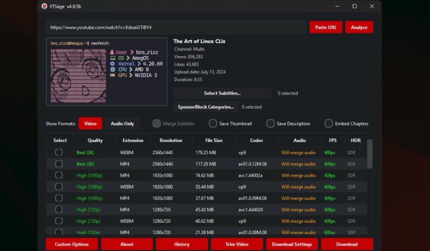Minimize the YTSage window
430x251 pixels.
[x=337, y=6]
